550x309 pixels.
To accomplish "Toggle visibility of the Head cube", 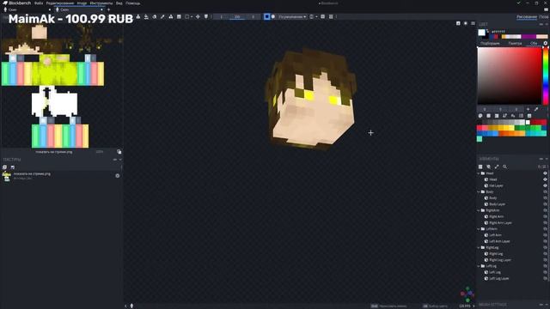I will (545, 179).
